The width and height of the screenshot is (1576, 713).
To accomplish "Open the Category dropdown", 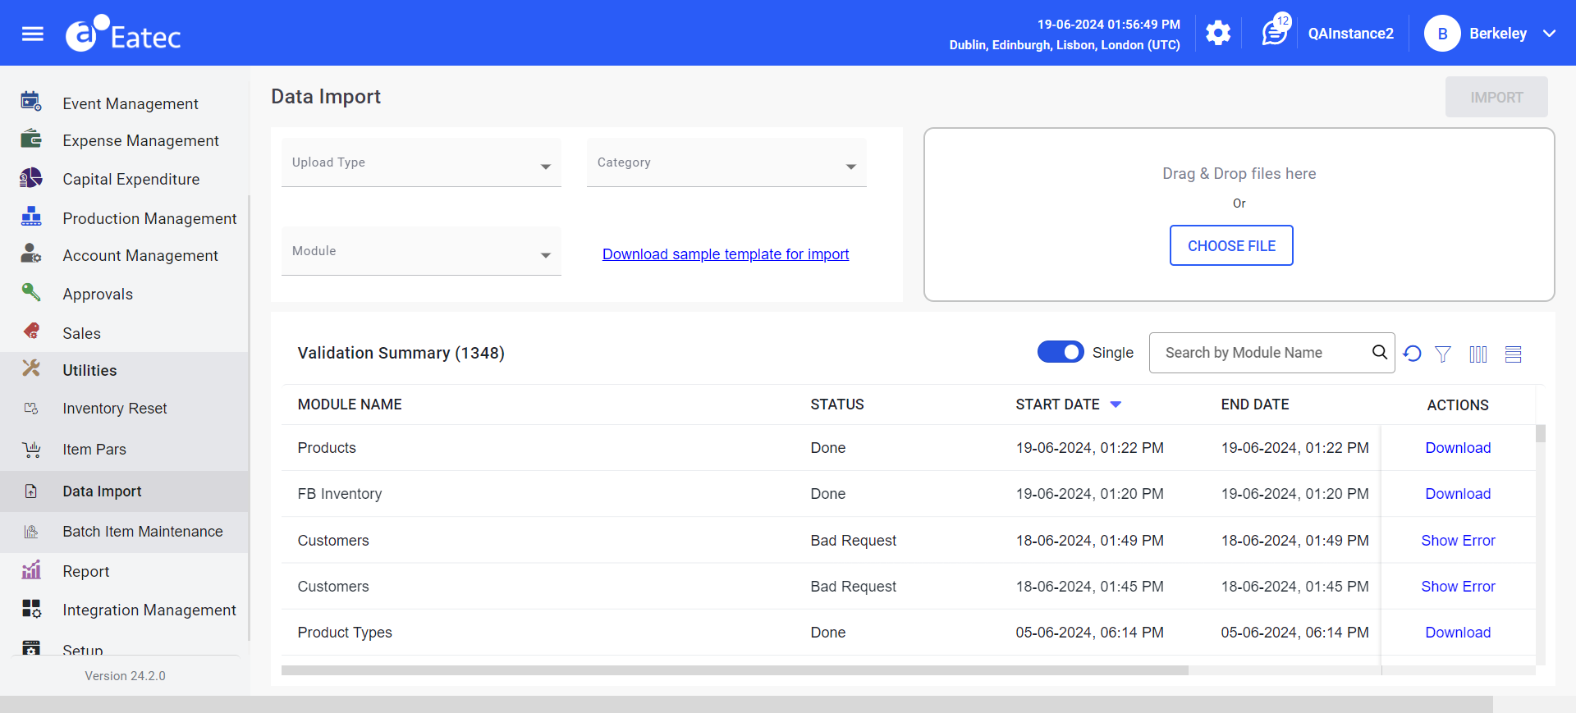I will point(726,162).
